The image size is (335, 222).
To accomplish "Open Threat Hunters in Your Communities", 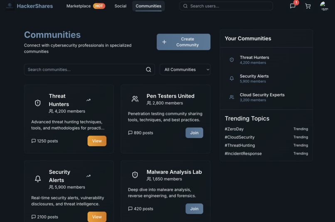I will click(266, 60).
